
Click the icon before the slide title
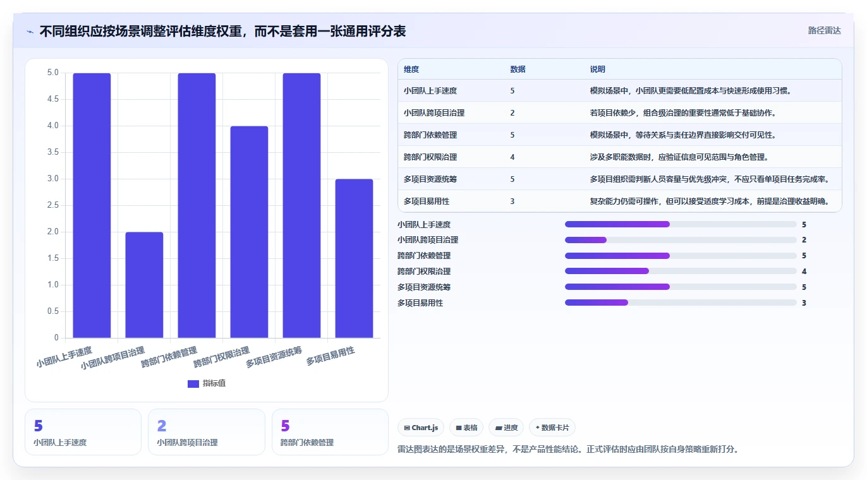(30, 32)
